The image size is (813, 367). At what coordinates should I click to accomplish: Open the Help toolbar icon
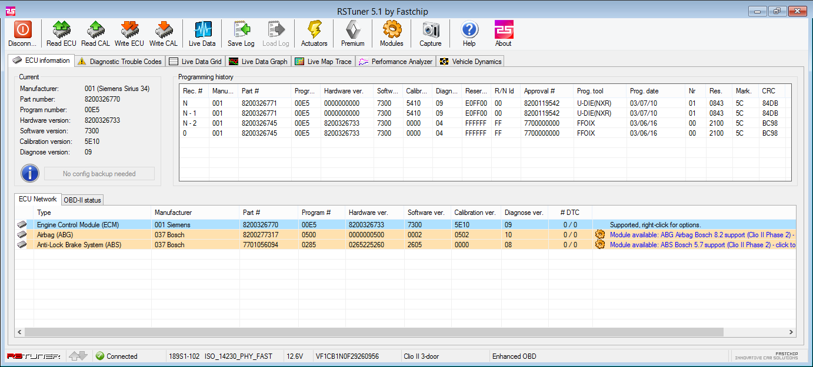469,33
